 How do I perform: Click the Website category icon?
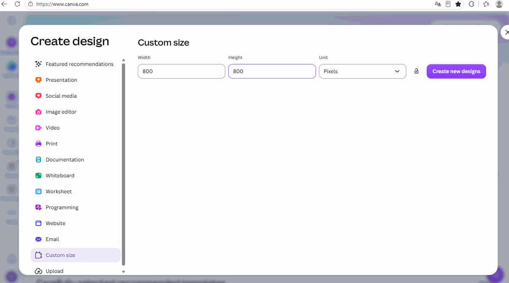pyautogui.click(x=39, y=223)
